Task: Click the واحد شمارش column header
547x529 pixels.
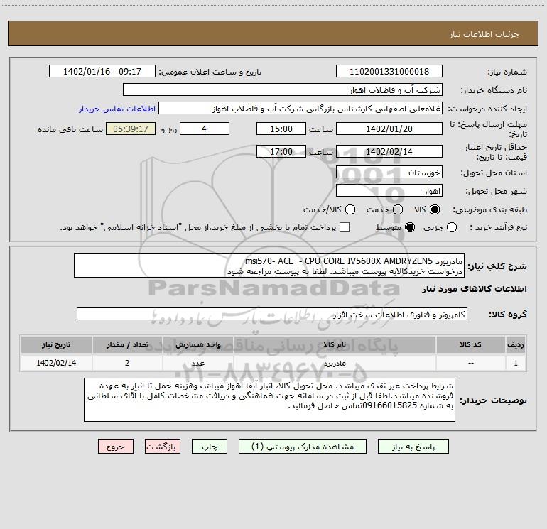Action: (197, 344)
